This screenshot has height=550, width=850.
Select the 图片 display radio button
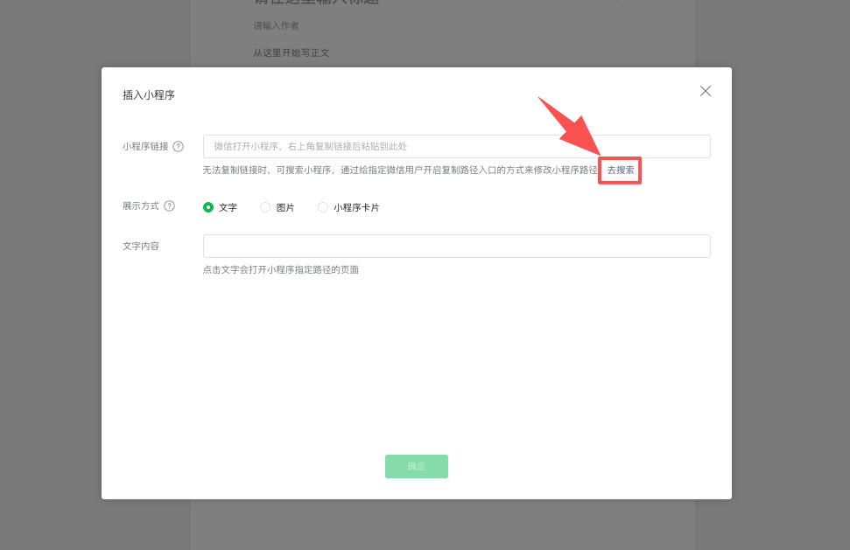(265, 207)
